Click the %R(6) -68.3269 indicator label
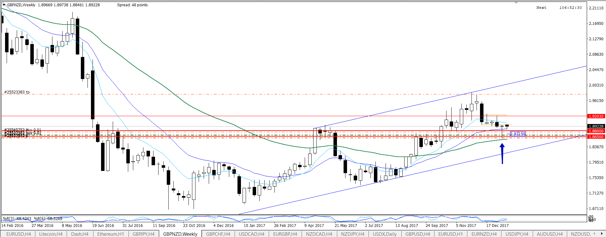This screenshot has width=606, height=237. [48, 218]
